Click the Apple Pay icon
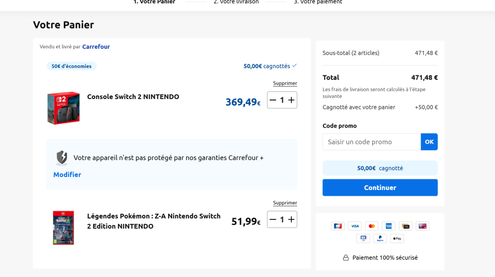 [x=397, y=238]
